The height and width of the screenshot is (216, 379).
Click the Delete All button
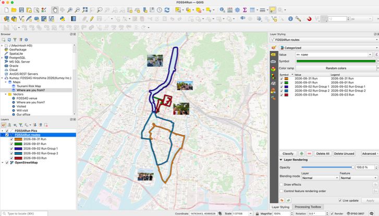(323, 154)
